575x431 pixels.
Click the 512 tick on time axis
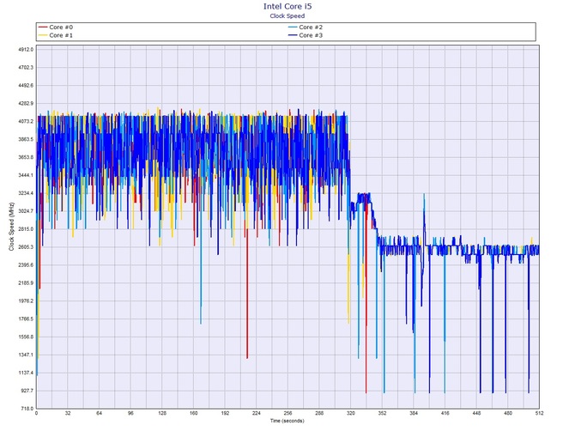pos(539,413)
